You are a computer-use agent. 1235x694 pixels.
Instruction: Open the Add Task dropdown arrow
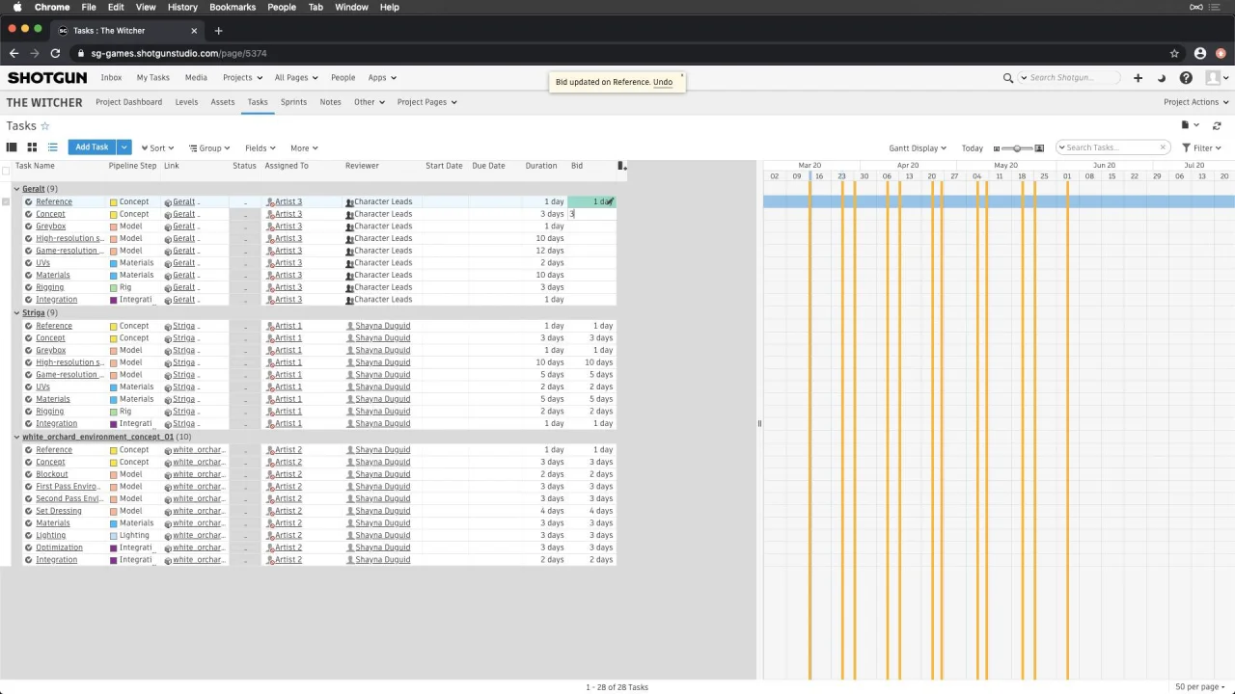123,147
